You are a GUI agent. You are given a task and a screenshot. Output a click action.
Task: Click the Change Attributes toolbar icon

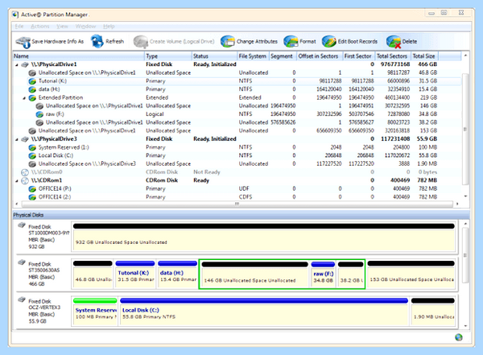[228, 42]
